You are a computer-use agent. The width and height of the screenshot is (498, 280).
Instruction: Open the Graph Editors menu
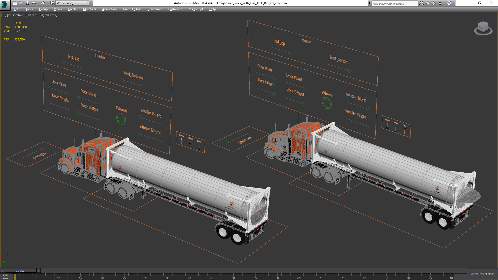(x=132, y=9)
